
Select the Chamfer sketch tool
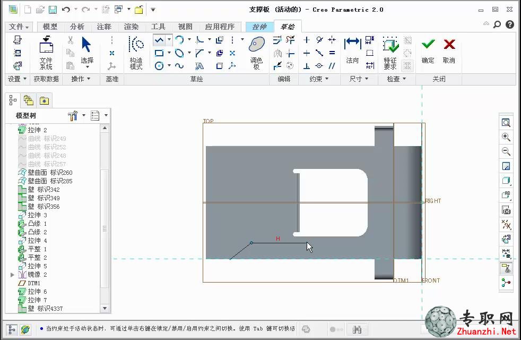[199, 53]
